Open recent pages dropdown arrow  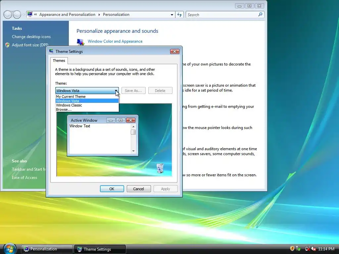point(24,15)
